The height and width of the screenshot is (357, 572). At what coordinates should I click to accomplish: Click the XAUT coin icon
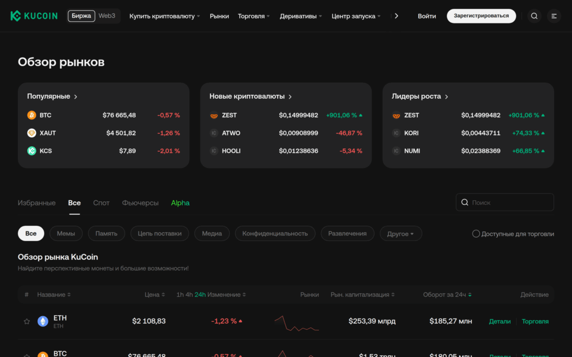(32, 133)
